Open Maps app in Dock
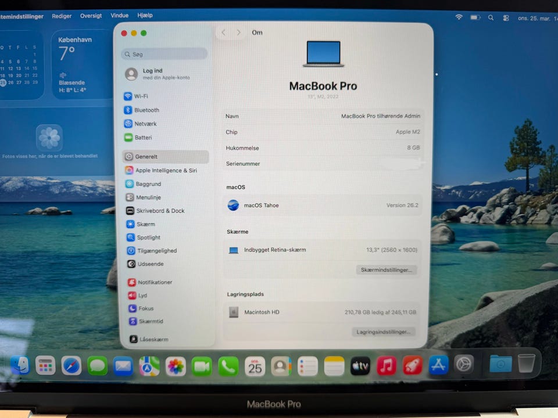The image size is (558, 418). [149, 366]
